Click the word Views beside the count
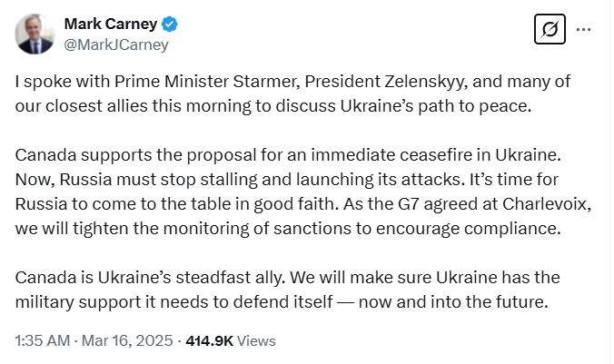The width and height of the screenshot is (614, 364). pos(256,341)
